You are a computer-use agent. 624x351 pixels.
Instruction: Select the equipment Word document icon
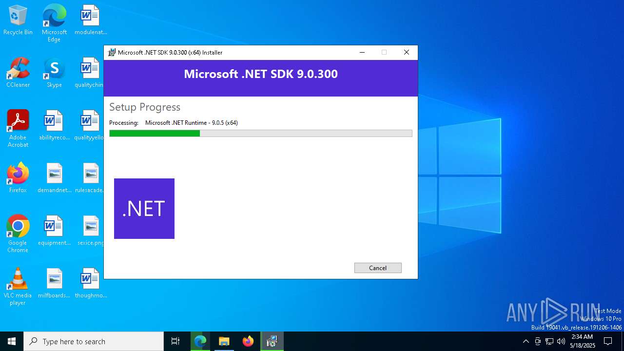point(54,231)
